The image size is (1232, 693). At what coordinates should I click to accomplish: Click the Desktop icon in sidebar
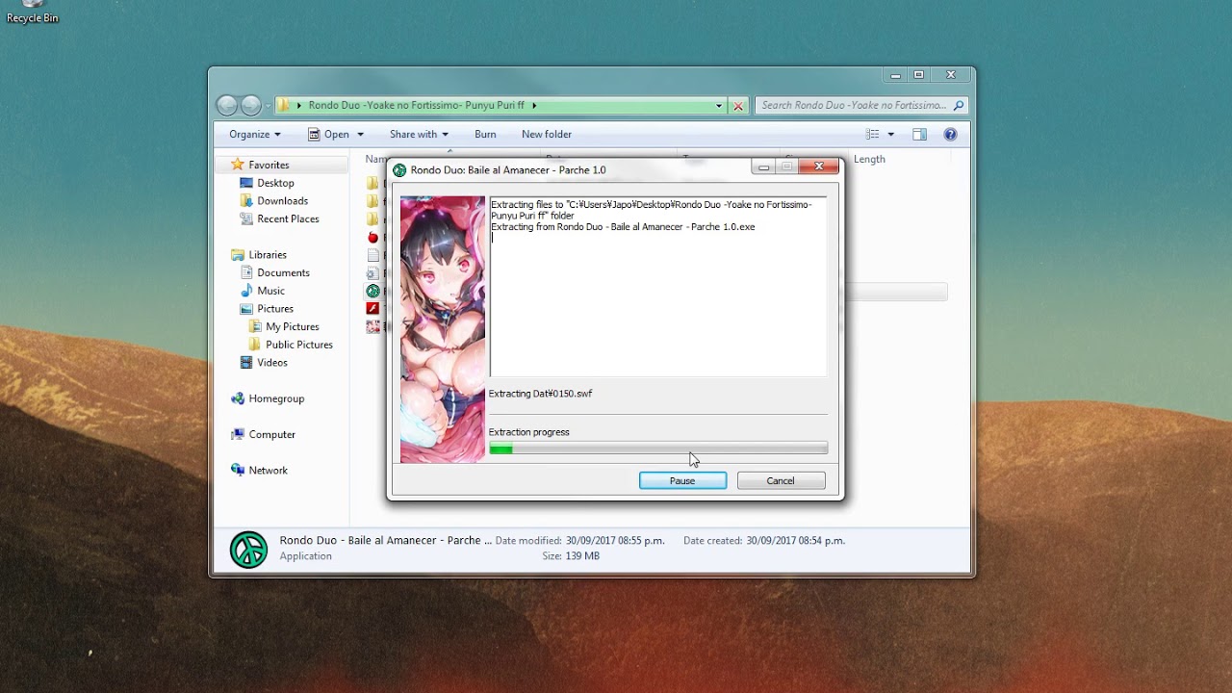pos(246,183)
